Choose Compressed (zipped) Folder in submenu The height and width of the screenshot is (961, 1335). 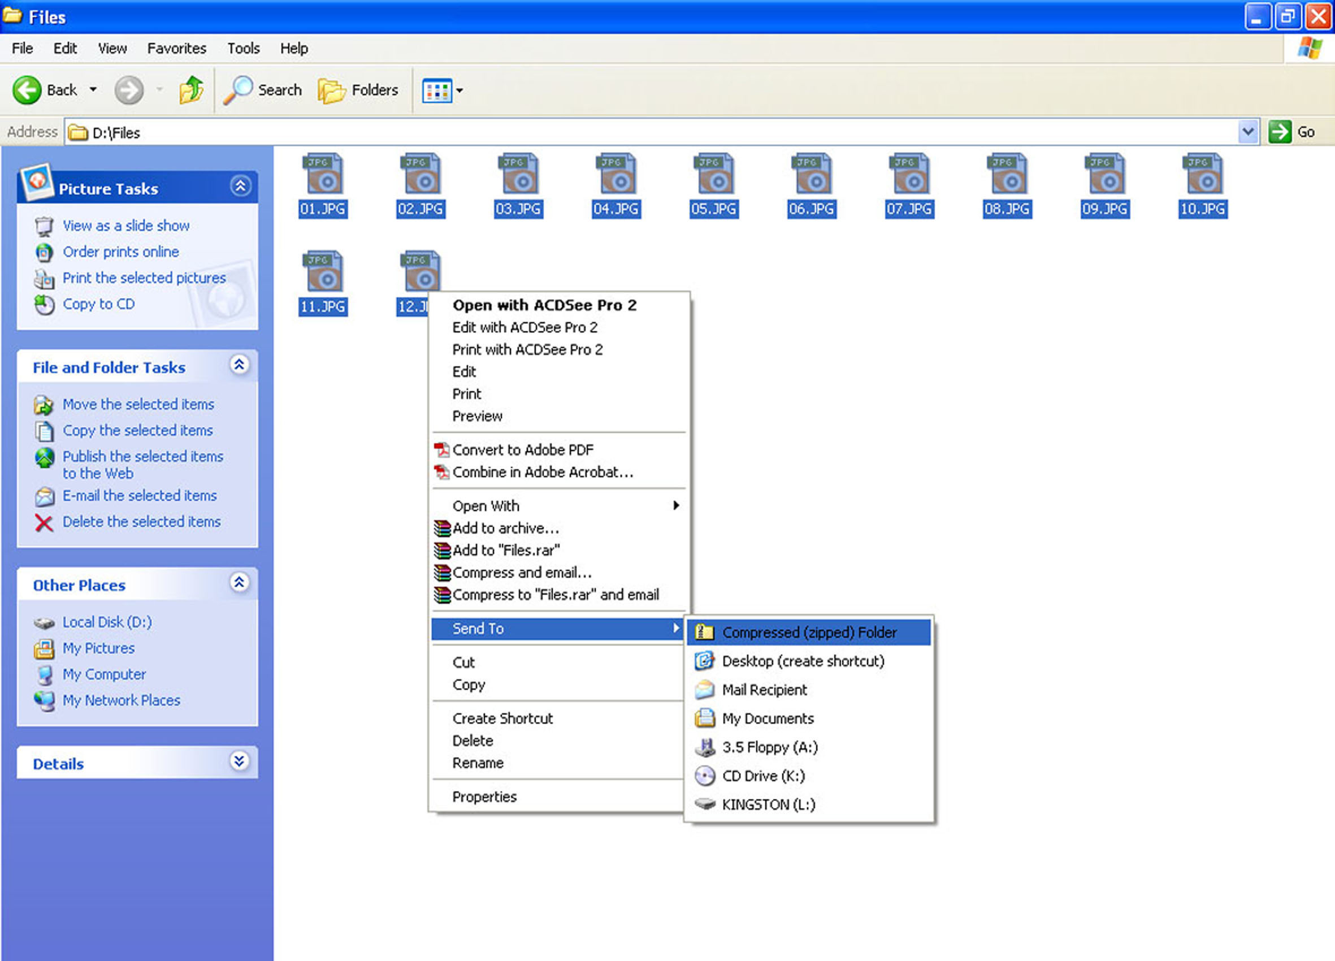tap(809, 633)
